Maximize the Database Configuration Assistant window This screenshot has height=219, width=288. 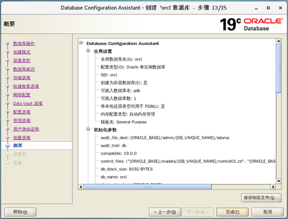[x=268, y=8]
